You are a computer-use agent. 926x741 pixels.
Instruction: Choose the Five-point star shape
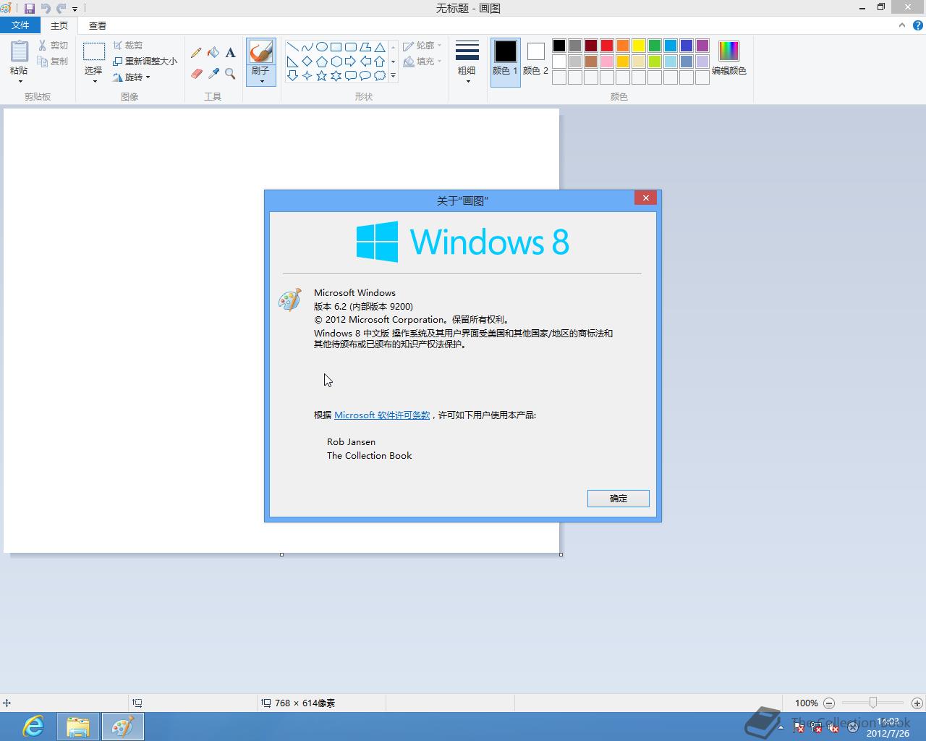tap(322, 76)
